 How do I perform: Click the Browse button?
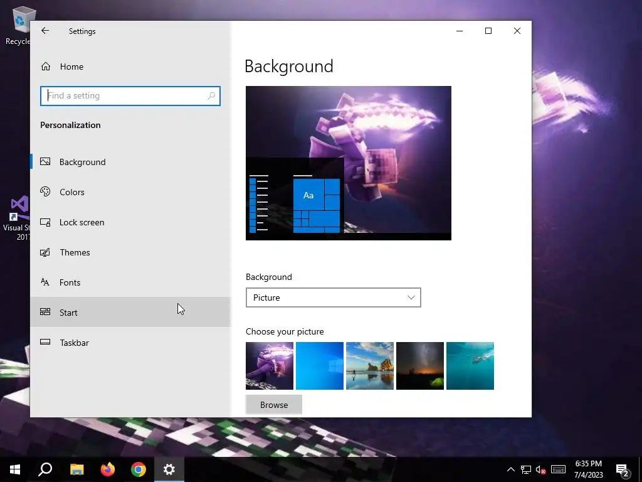[x=274, y=405]
